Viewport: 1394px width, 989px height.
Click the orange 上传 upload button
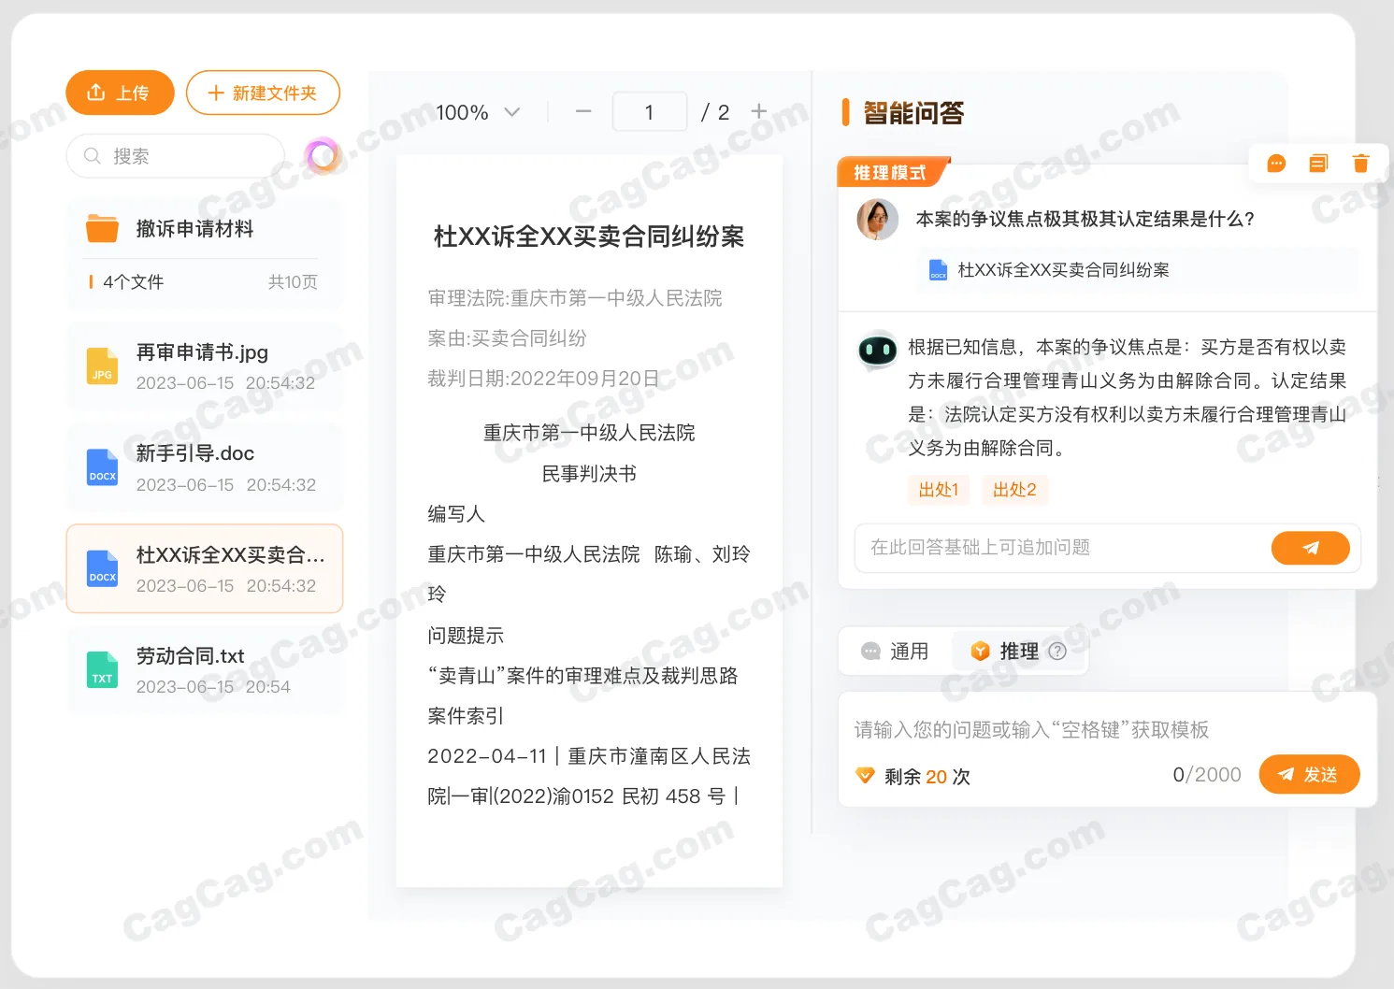tap(120, 93)
